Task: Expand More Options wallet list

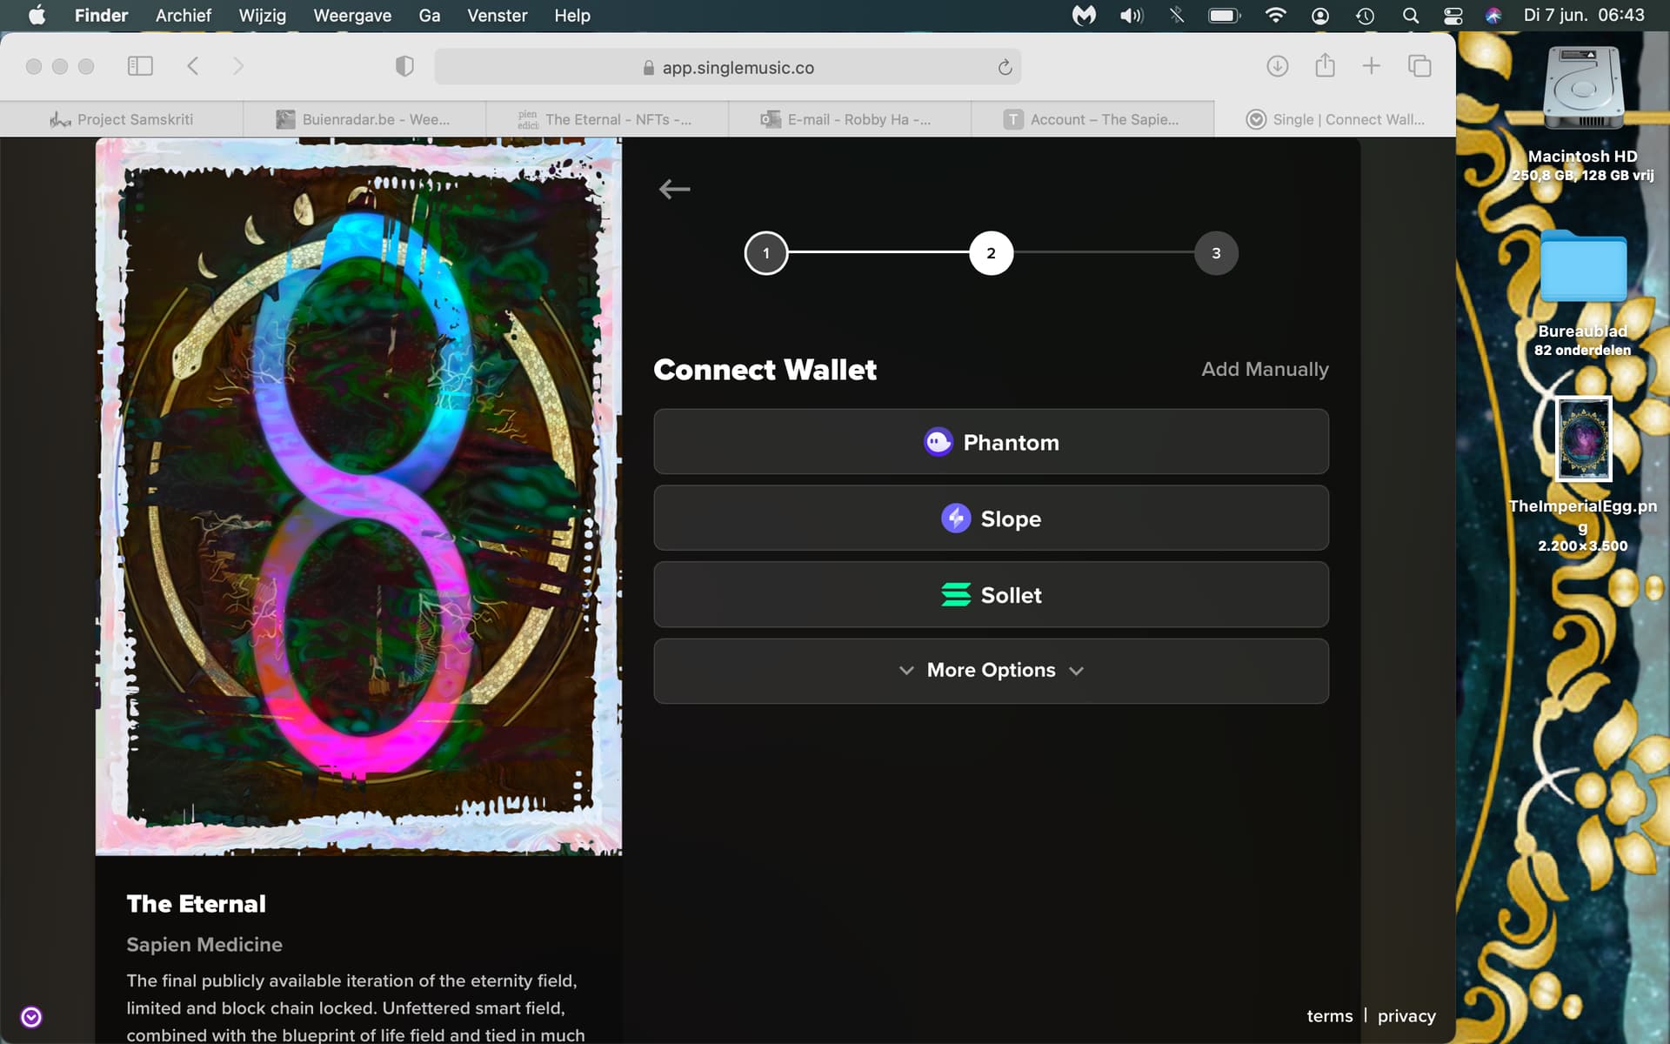Action: (991, 671)
